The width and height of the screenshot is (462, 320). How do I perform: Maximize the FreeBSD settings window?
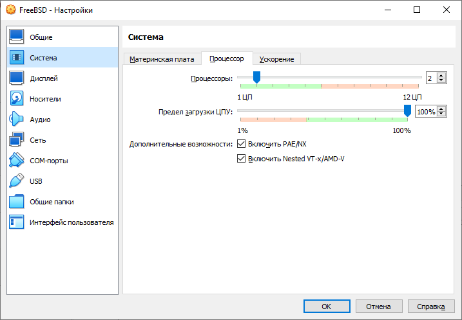[x=417, y=10]
